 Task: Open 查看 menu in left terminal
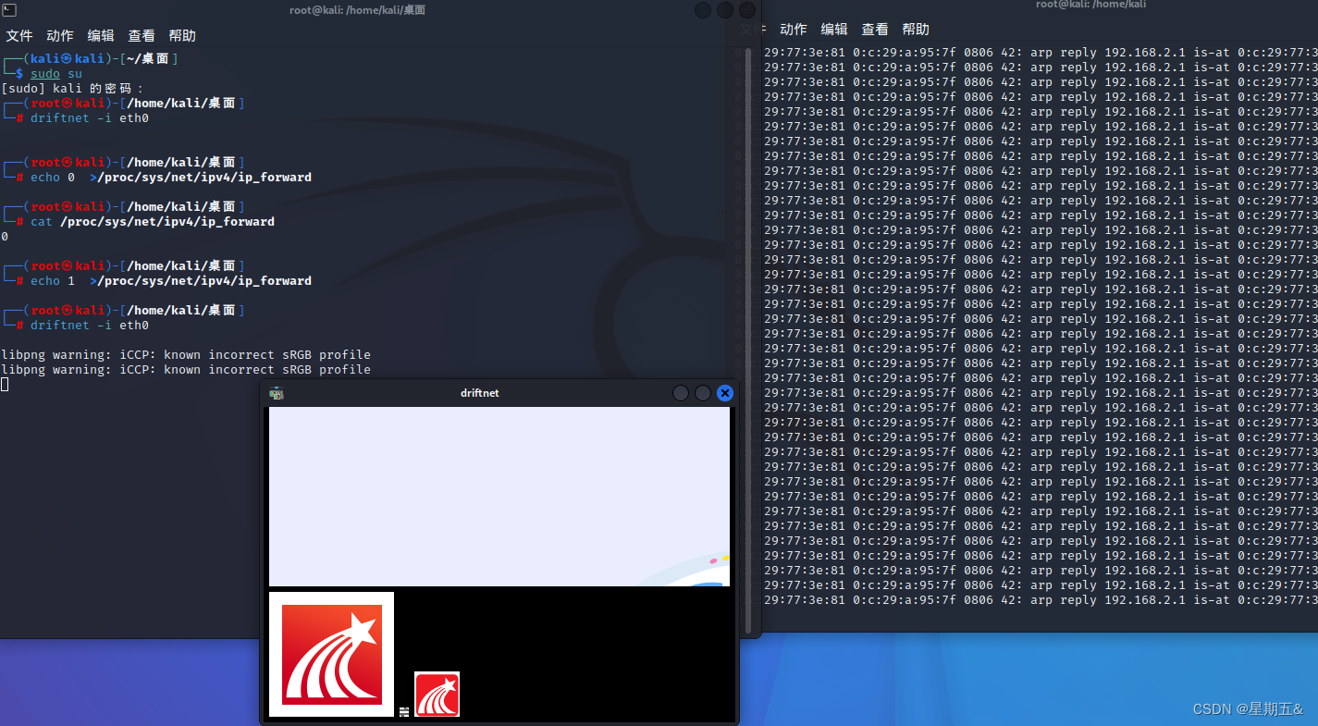coord(142,36)
